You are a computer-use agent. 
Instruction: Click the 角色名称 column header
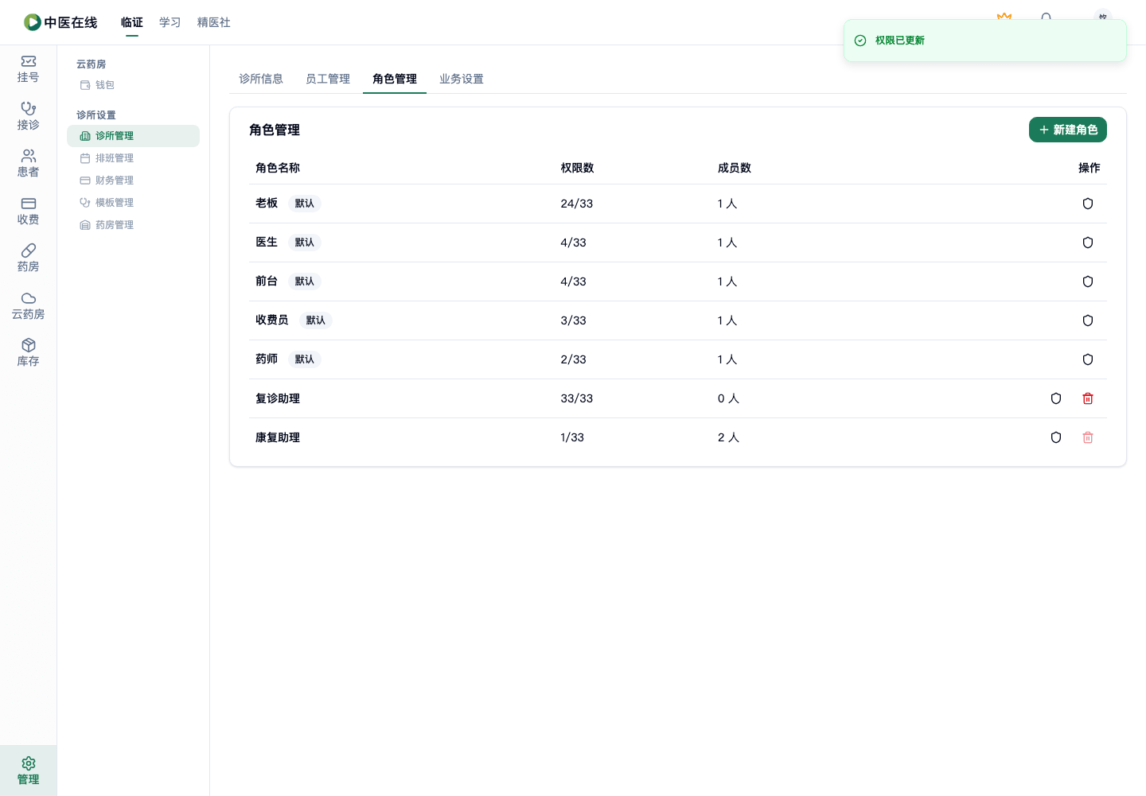point(278,168)
